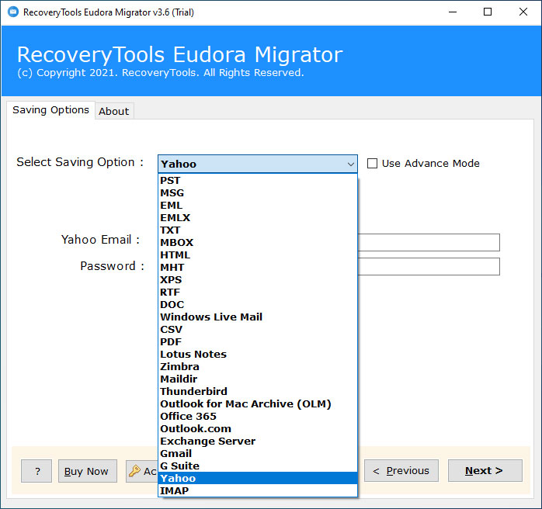Select MHT in the saving list
The image size is (542, 509).
click(x=258, y=268)
